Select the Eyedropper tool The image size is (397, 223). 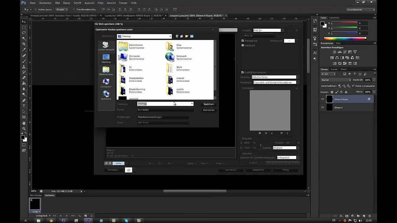(x=24, y=50)
